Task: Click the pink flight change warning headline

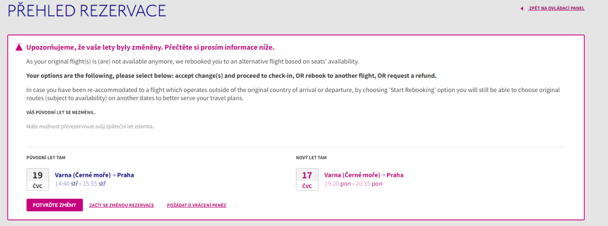Action: tap(150, 48)
